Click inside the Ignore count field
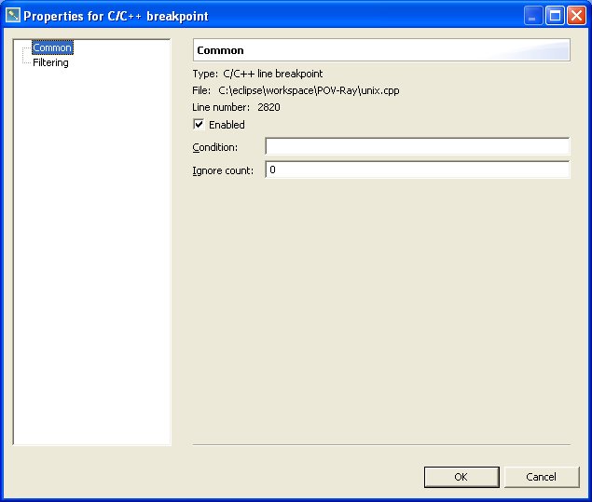Image resolution: width=592 pixels, height=502 pixels. click(417, 170)
